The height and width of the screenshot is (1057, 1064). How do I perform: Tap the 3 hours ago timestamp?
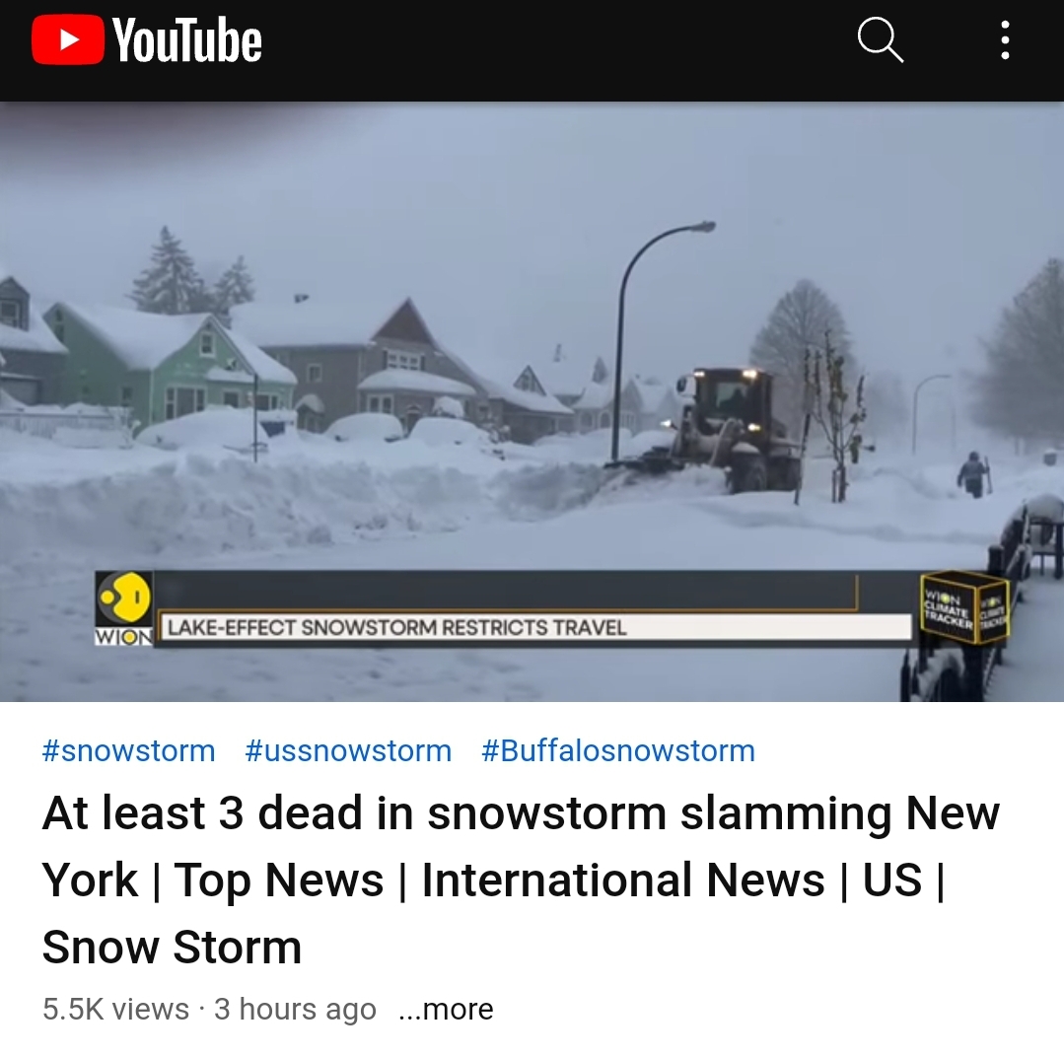[295, 1009]
